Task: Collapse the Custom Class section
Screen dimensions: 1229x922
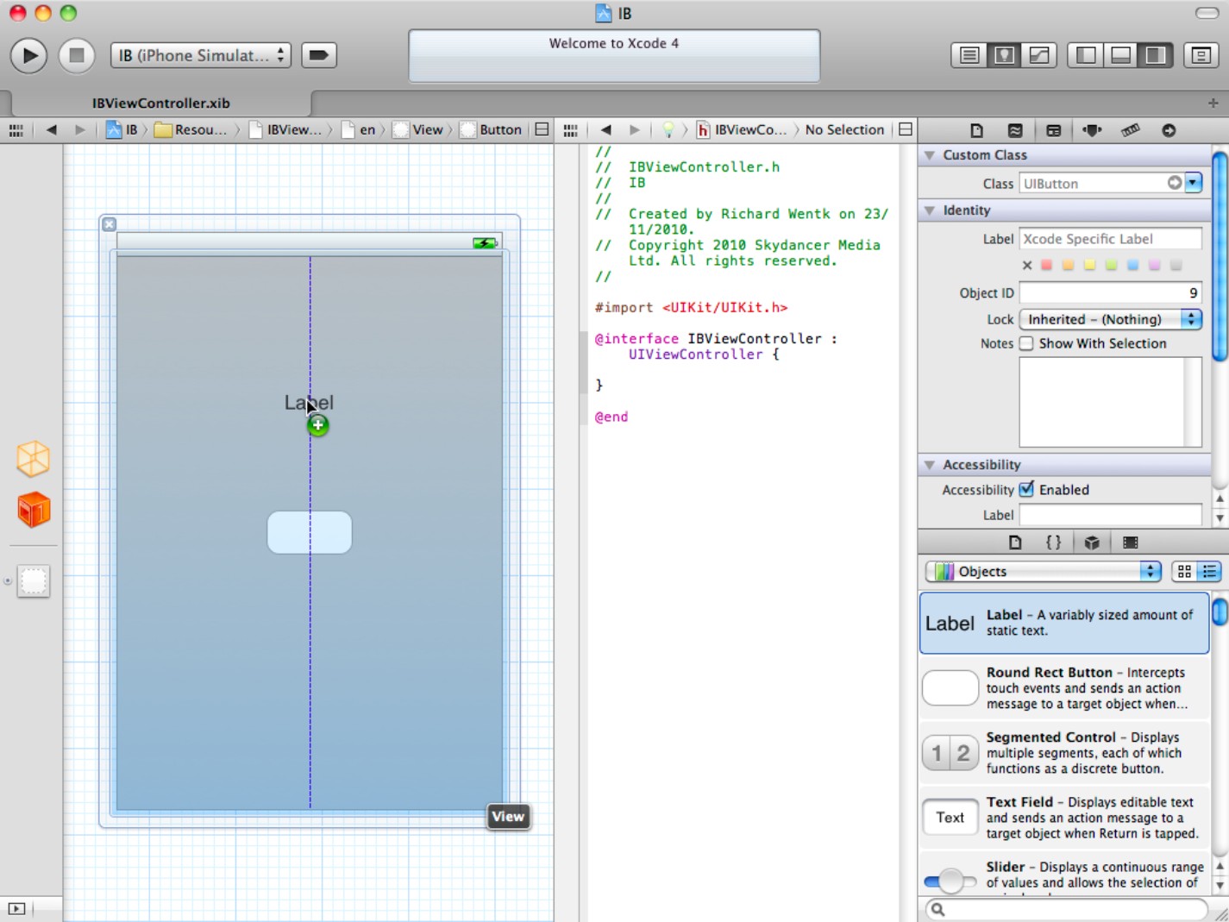Action: tap(930, 155)
